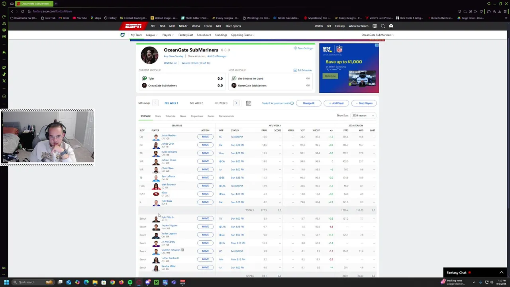Switch to the Ranks tab

(x=211, y=116)
